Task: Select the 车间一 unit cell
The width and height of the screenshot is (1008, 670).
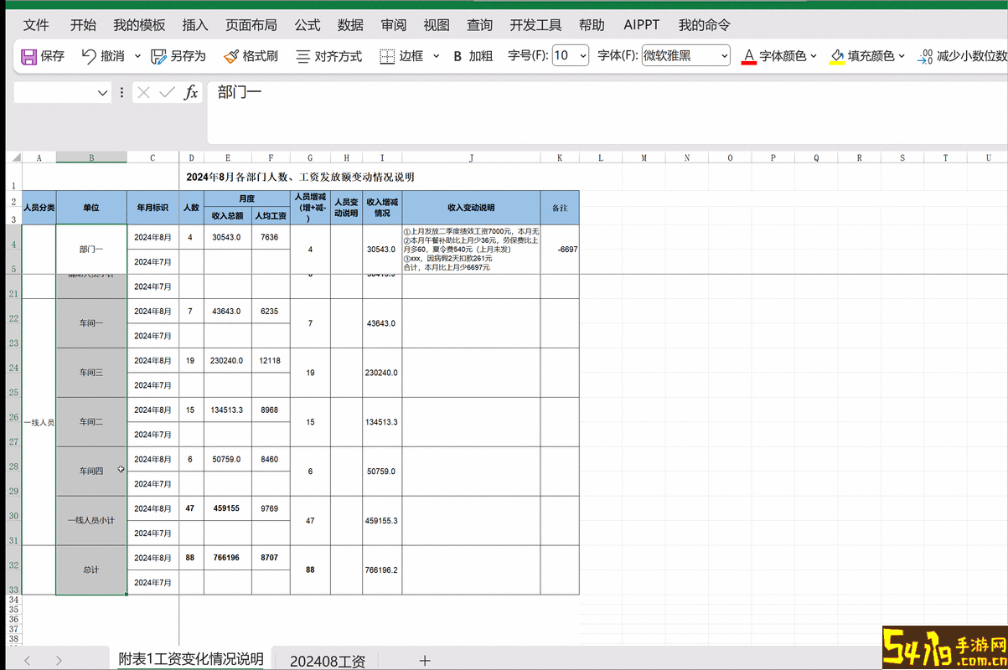Action: 91,323
